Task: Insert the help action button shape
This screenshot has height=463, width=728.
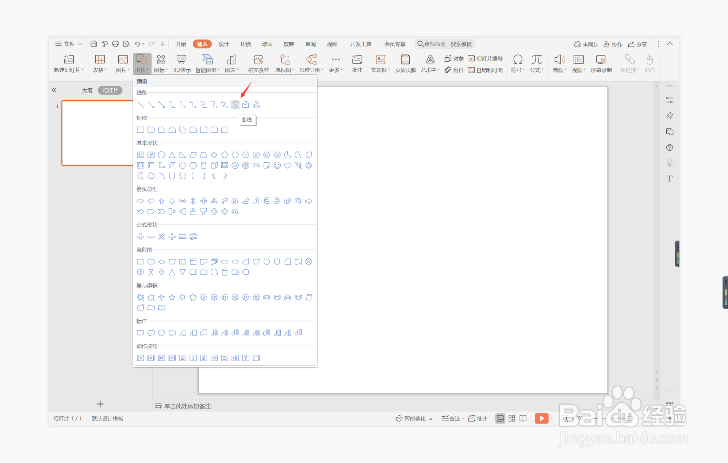Action: 246,358
